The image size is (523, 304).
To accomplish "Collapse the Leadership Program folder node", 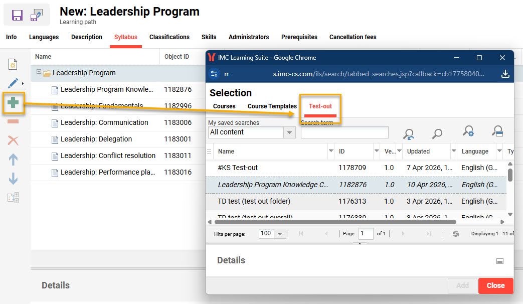I will [38, 72].
